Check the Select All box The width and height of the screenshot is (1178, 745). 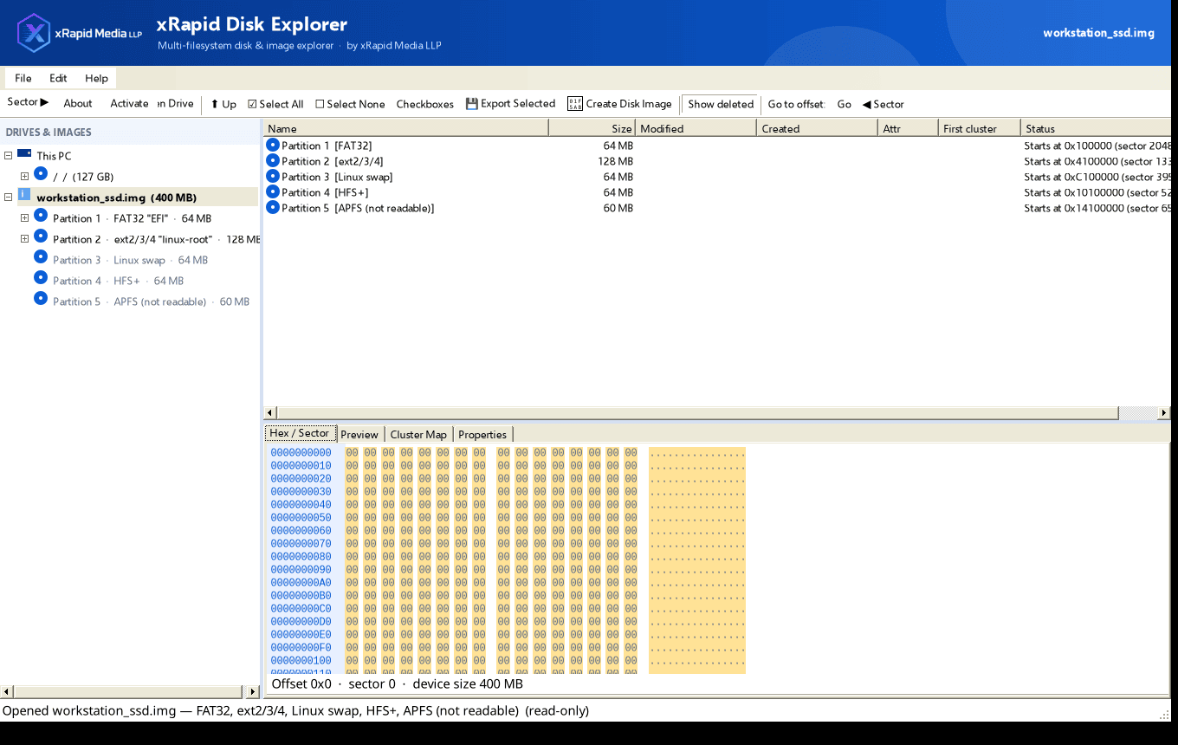point(275,104)
